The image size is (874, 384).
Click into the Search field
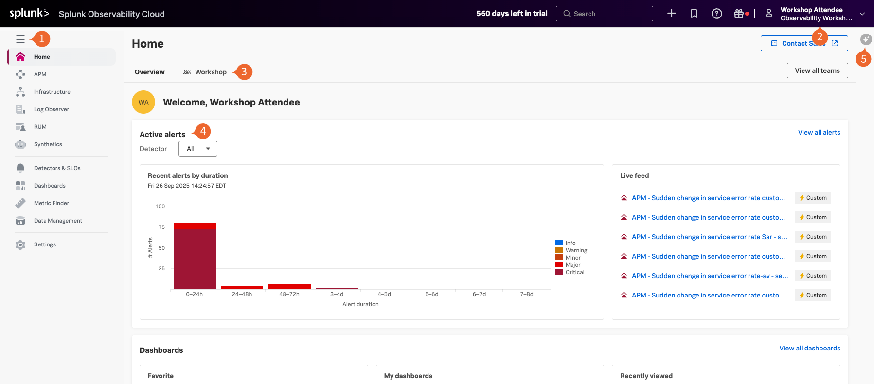coord(605,14)
